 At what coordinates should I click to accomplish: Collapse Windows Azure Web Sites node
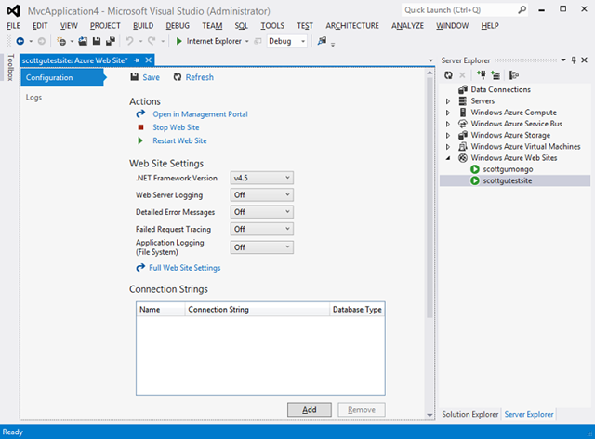(448, 158)
